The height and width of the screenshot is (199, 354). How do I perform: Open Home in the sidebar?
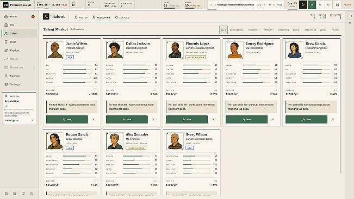click(19, 16)
